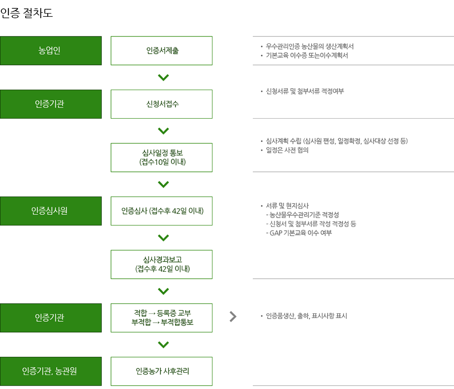Screen dimensions: 454x389
Task: Click the 적합 → 등록증 교부 box
Action: click(161, 318)
